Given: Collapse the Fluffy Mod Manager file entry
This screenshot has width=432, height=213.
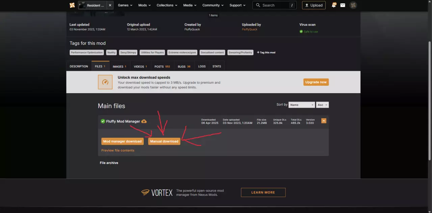Looking at the screenshot, I should [x=324, y=121].
